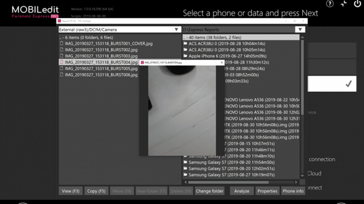Select MTK 10h56m08s.img first entry
Image resolution: width=364 pixels, height=204 pixels.
[x=262, y=124]
